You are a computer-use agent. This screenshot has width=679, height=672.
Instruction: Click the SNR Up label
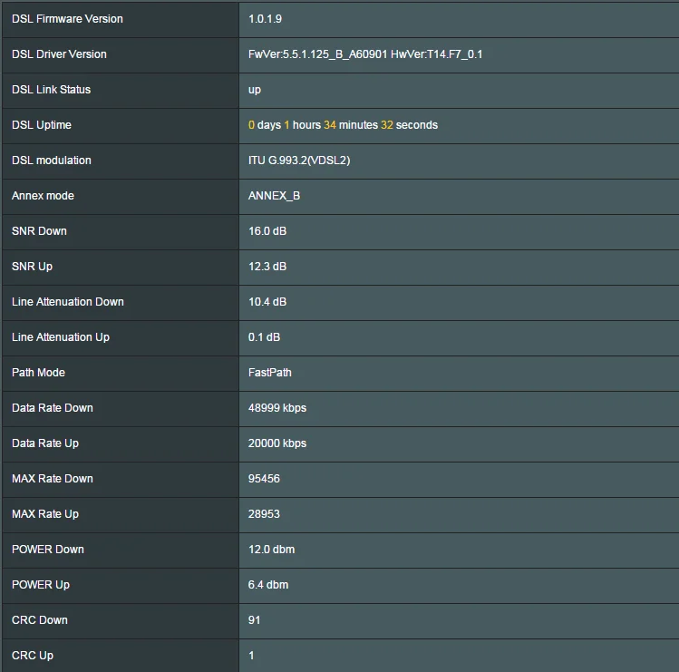click(x=32, y=267)
